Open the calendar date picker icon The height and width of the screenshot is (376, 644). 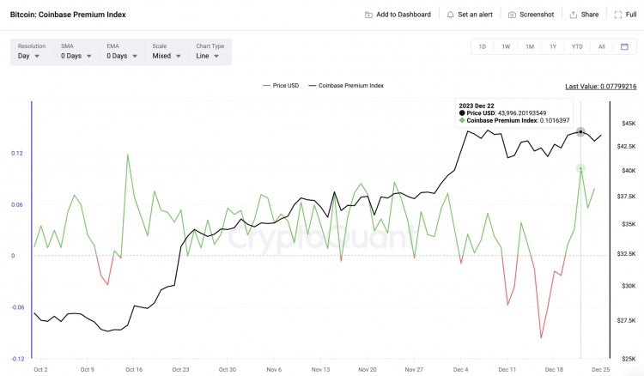click(x=625, y=46)
